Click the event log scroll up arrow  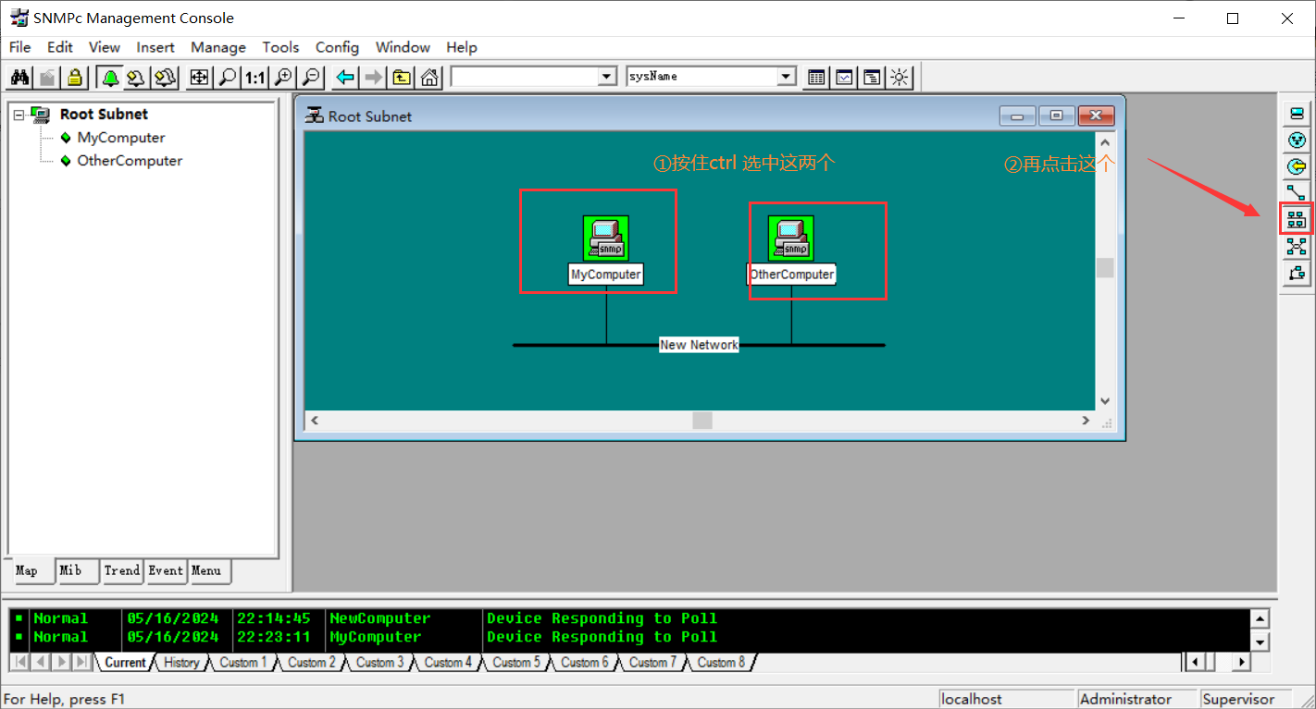[1260, 618]
